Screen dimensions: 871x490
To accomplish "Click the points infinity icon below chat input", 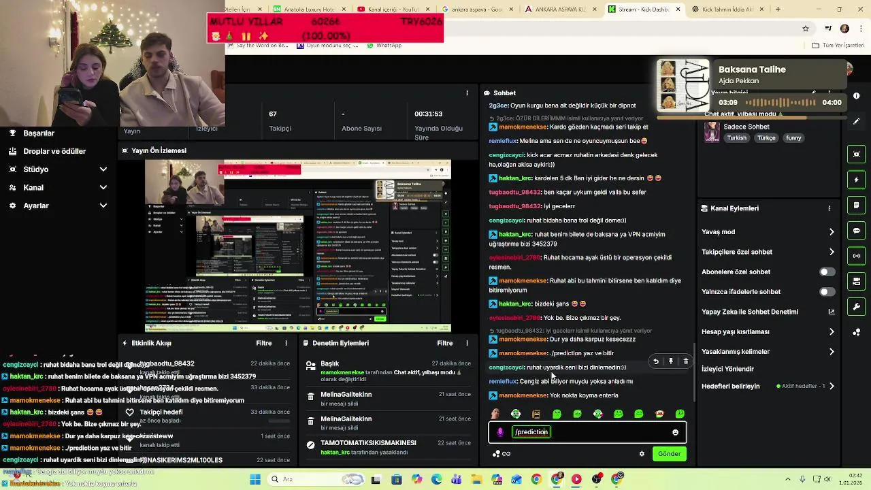I will coord(502,454).
